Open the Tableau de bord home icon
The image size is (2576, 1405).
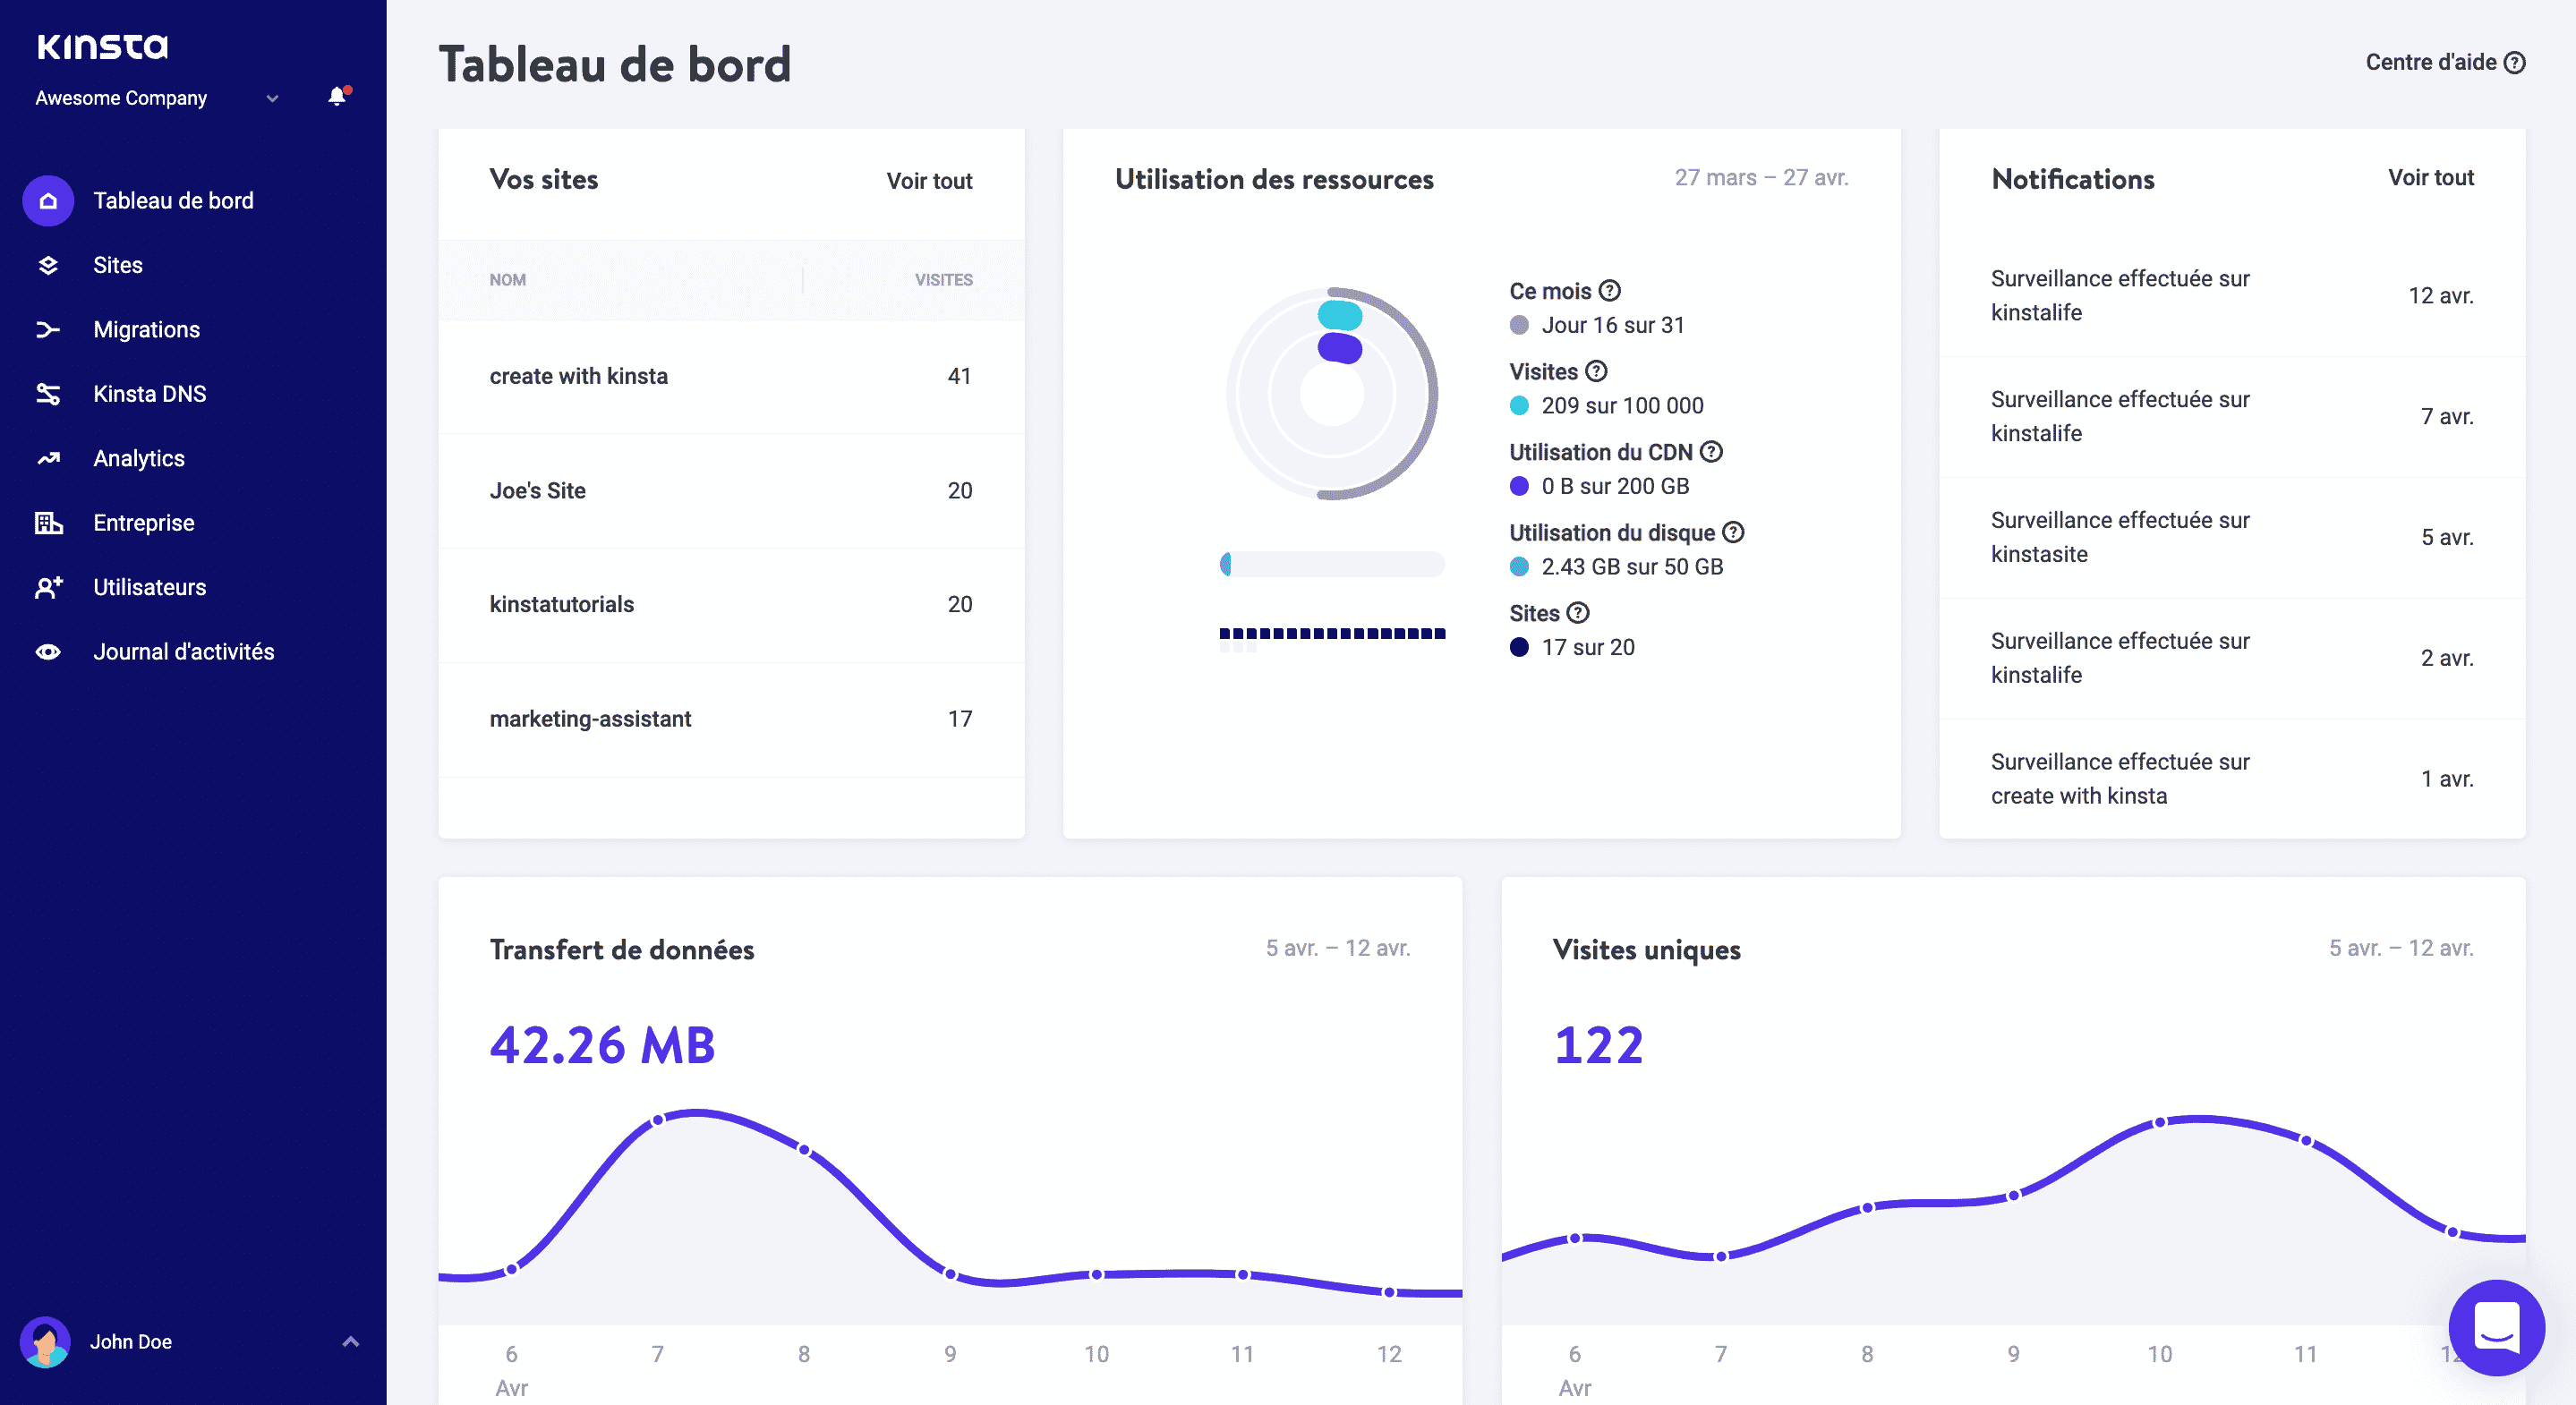(x=47, y=200)
